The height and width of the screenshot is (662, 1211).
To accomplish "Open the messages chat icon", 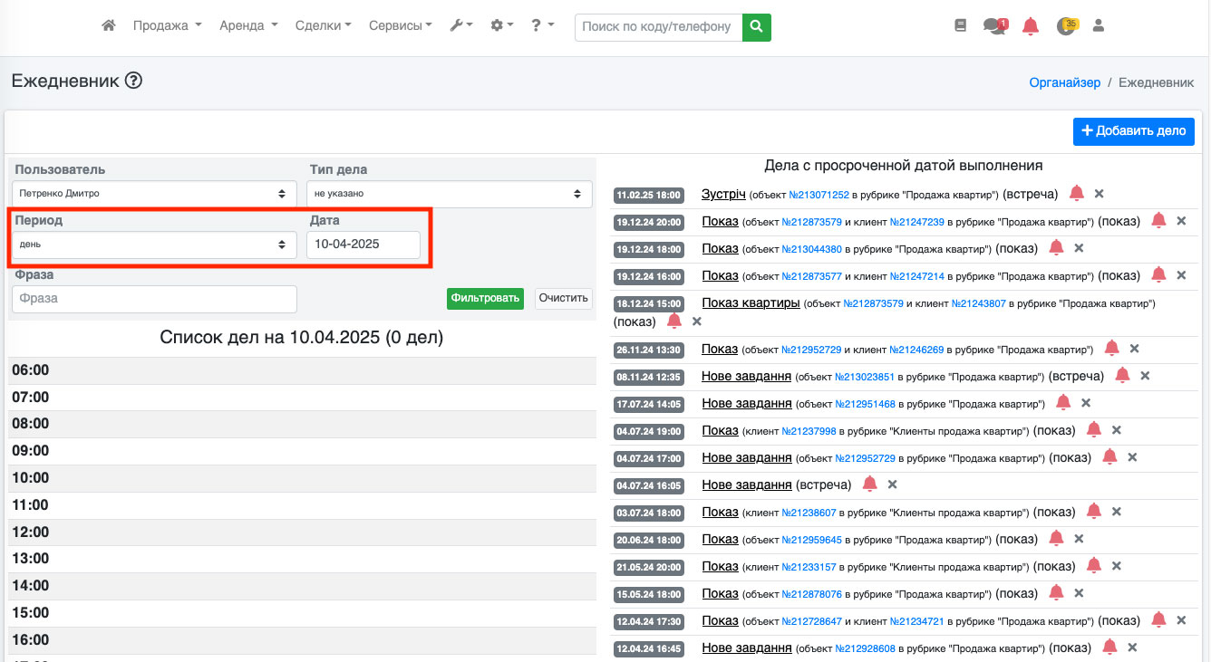I will coord(994,26).
